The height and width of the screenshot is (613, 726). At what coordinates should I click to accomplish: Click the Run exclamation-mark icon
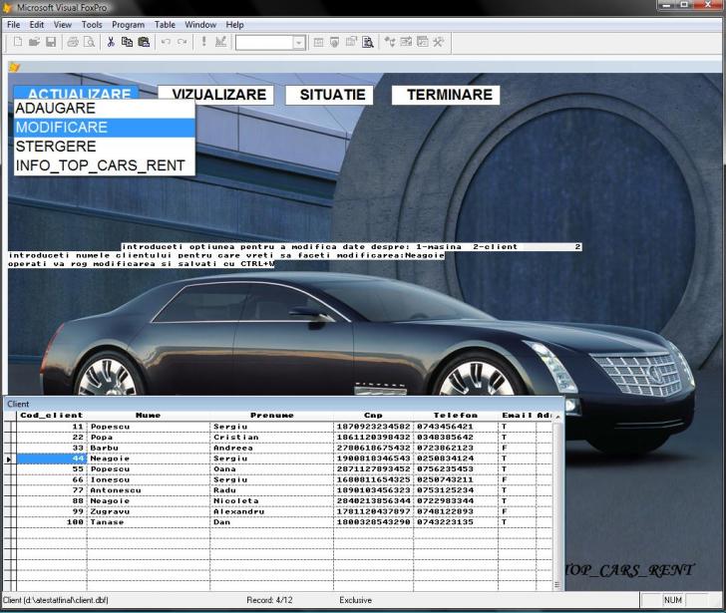(x=203, y=42)
